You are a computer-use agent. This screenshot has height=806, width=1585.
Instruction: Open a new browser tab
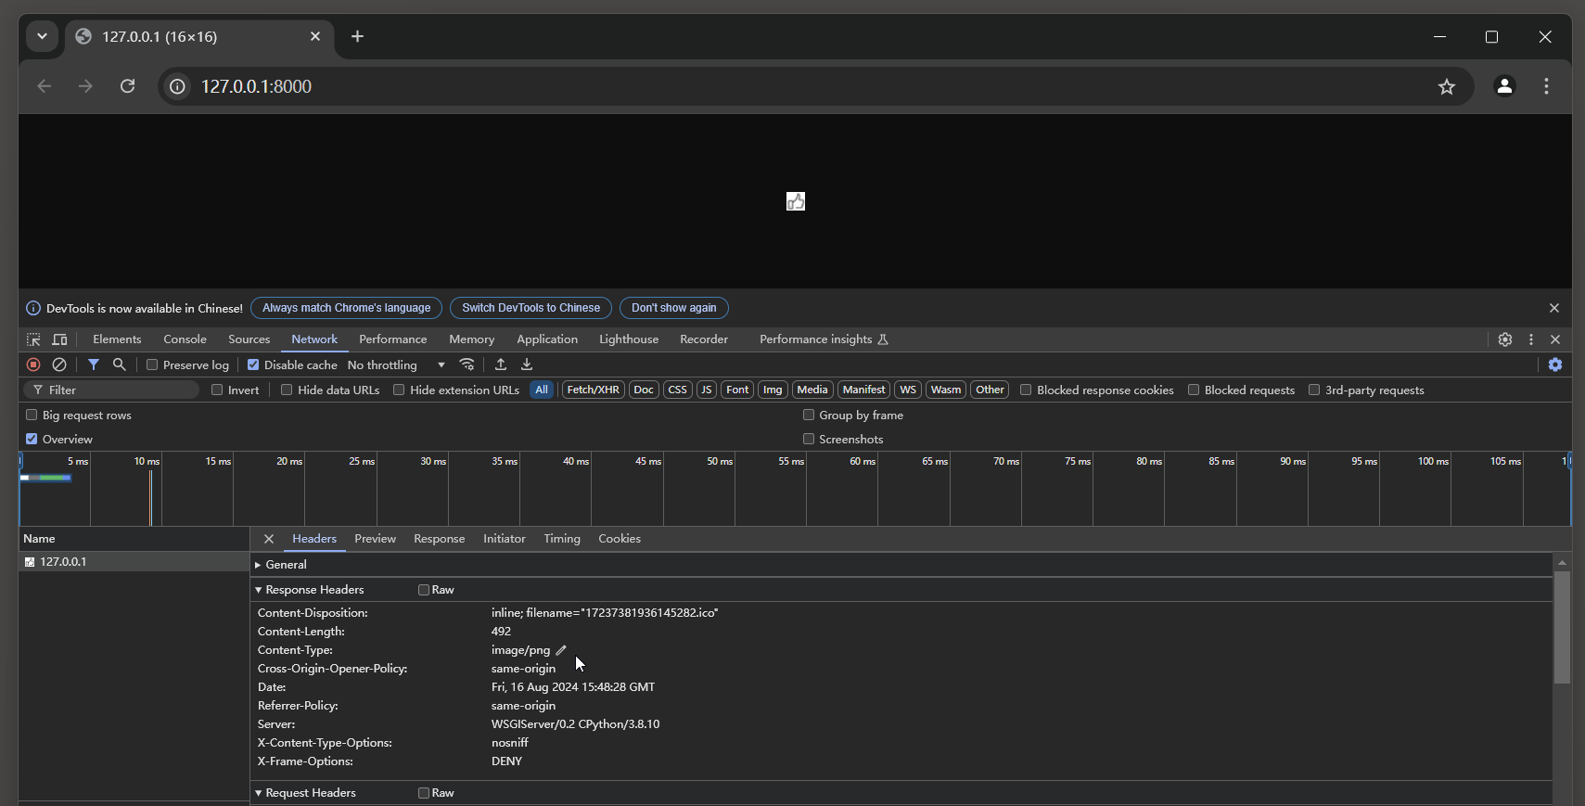(357, 36)
